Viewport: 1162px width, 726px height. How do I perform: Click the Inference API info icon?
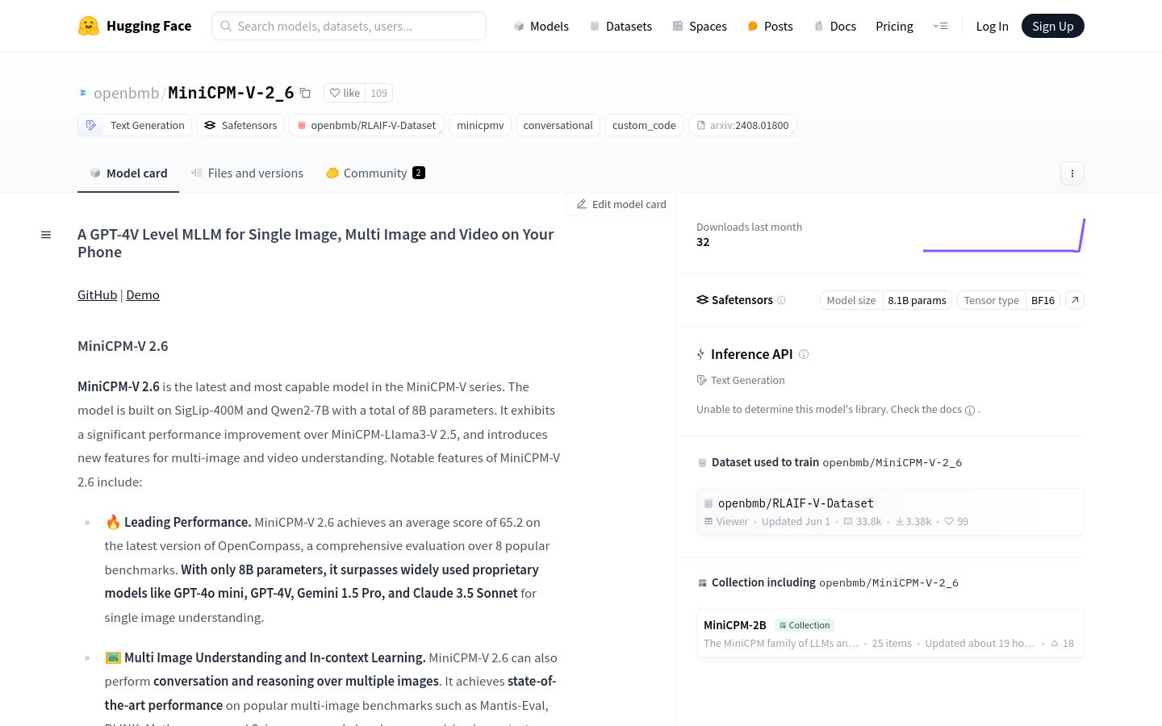point(804,354)
